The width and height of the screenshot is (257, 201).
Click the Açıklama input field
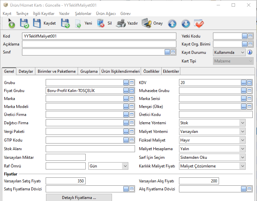point(99,44)
